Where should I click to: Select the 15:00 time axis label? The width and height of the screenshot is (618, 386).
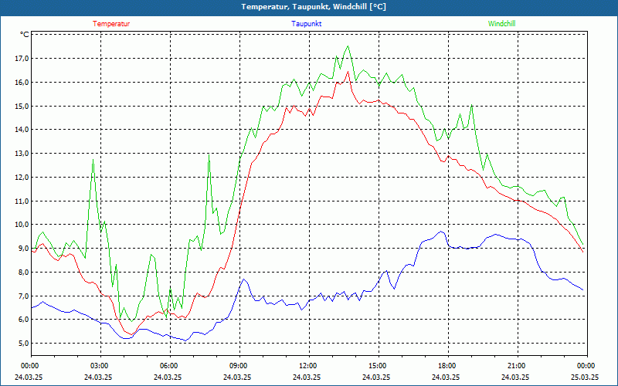coord(377,365)
